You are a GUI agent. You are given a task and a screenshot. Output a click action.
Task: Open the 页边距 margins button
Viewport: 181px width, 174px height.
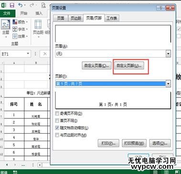coord(38,29)
